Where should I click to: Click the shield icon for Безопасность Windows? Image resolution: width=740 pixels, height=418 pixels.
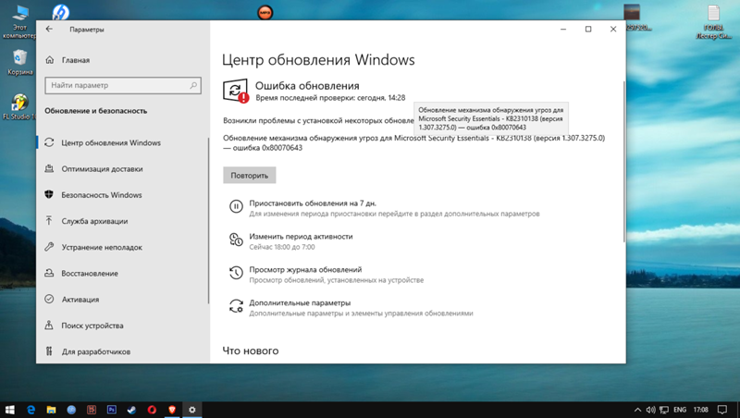pos(49,194)
